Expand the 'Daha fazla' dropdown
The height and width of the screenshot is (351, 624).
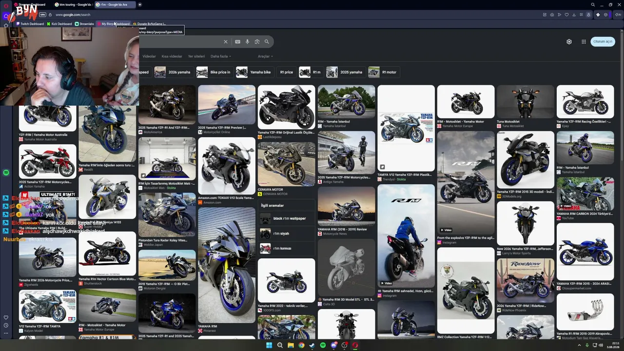pos(220,57)
